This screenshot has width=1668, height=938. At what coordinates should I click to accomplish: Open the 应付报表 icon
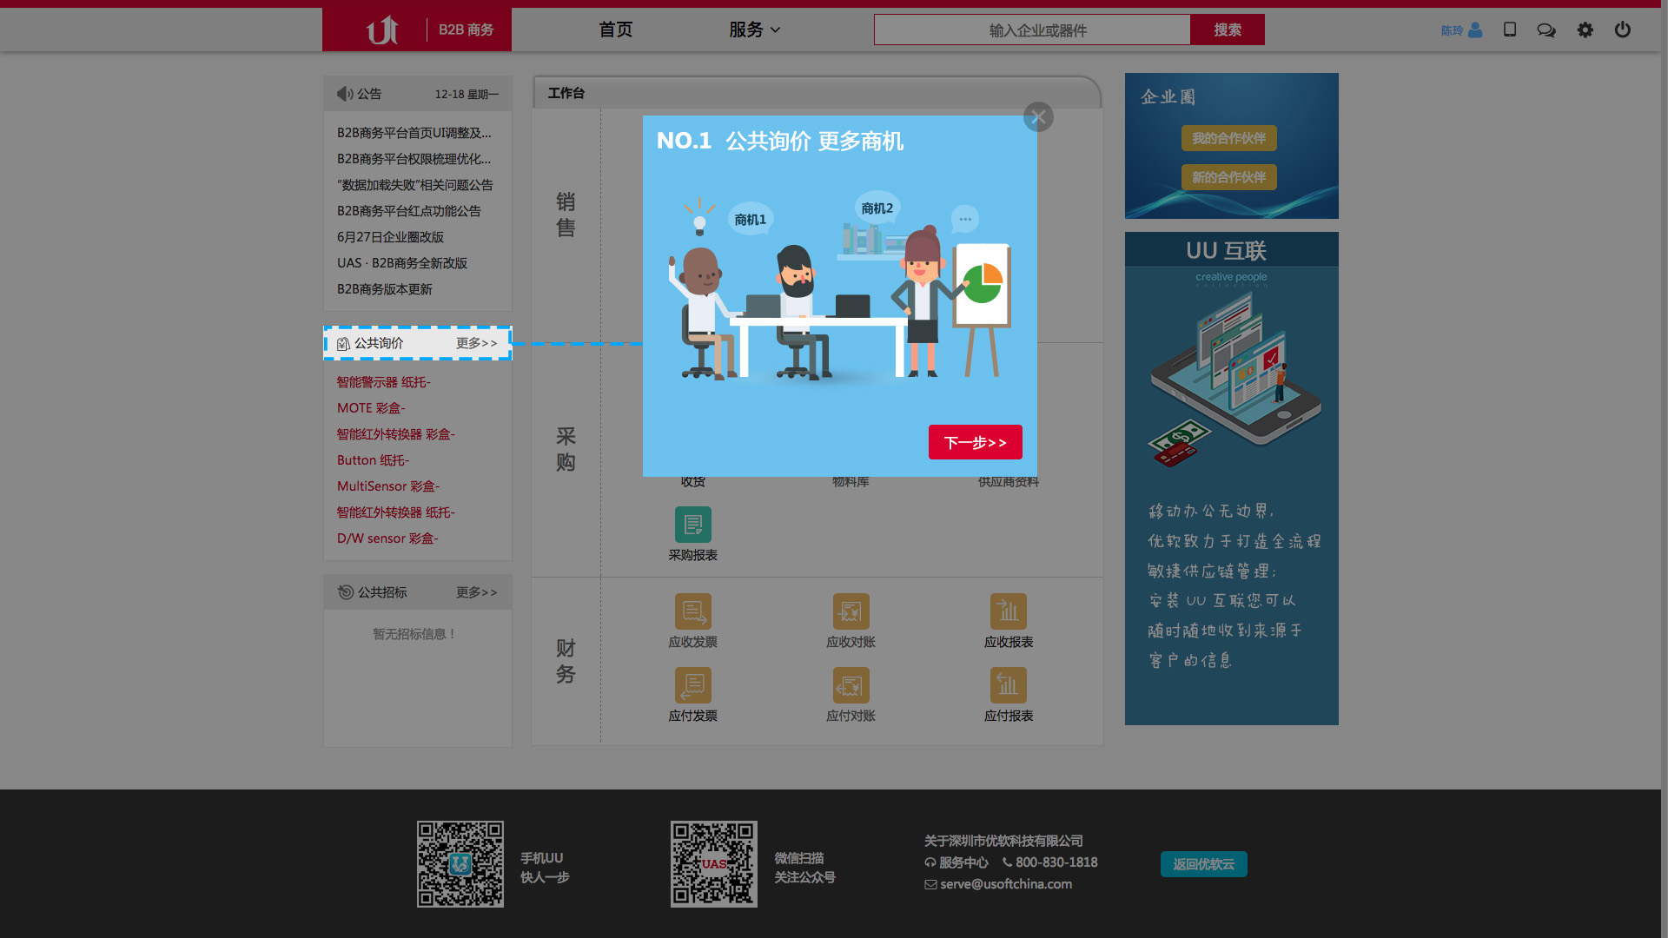(1008, 685)
